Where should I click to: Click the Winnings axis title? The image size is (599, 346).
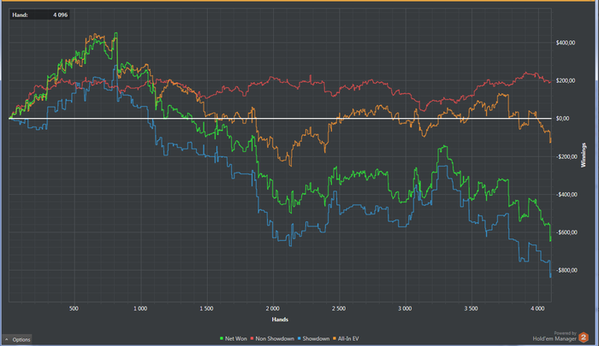tap(584, 155)
